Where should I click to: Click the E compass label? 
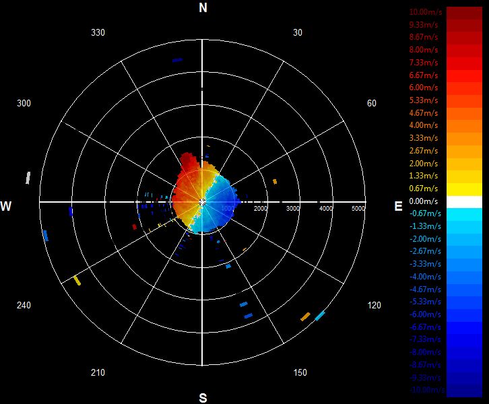[x=398, y=206]
